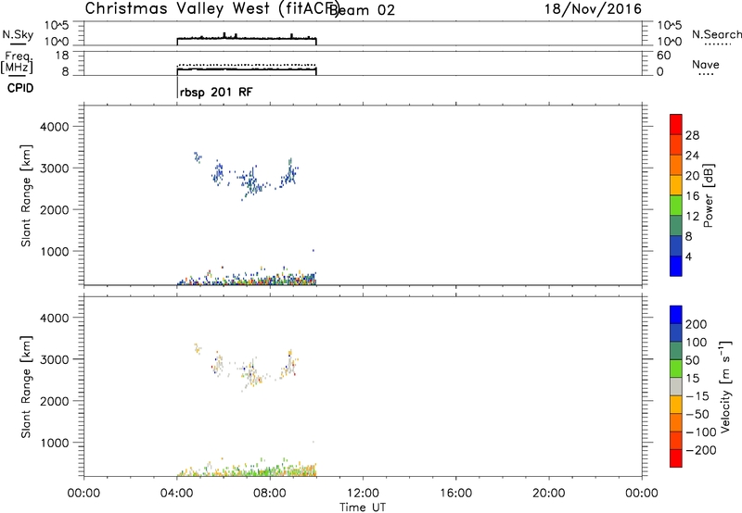The width and height of the screenshot is (742, 513).
Task: Click the Velocity colorbar swatch between 15 and 50
Action: pyautogui.click(x=676, y=369)
